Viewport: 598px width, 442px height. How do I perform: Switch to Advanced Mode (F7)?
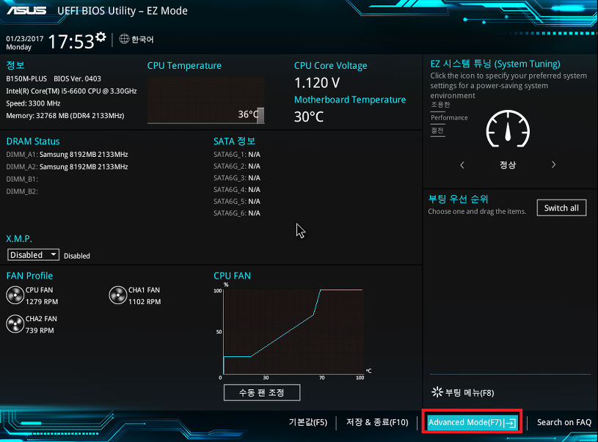(x=472, y=422)
